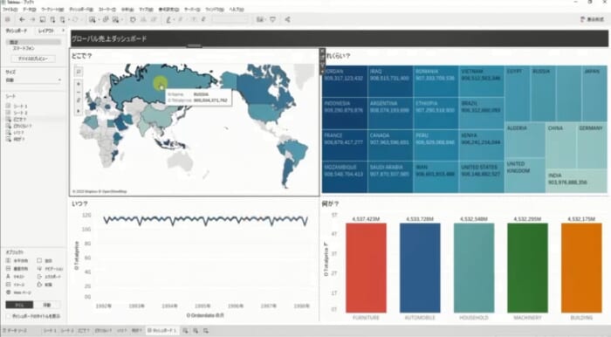Image resolution: width=611 pixels, height=337 pixels.
Task: Open the new worksheet dropdown arrow in toolbar
Action: click(98, 19)
